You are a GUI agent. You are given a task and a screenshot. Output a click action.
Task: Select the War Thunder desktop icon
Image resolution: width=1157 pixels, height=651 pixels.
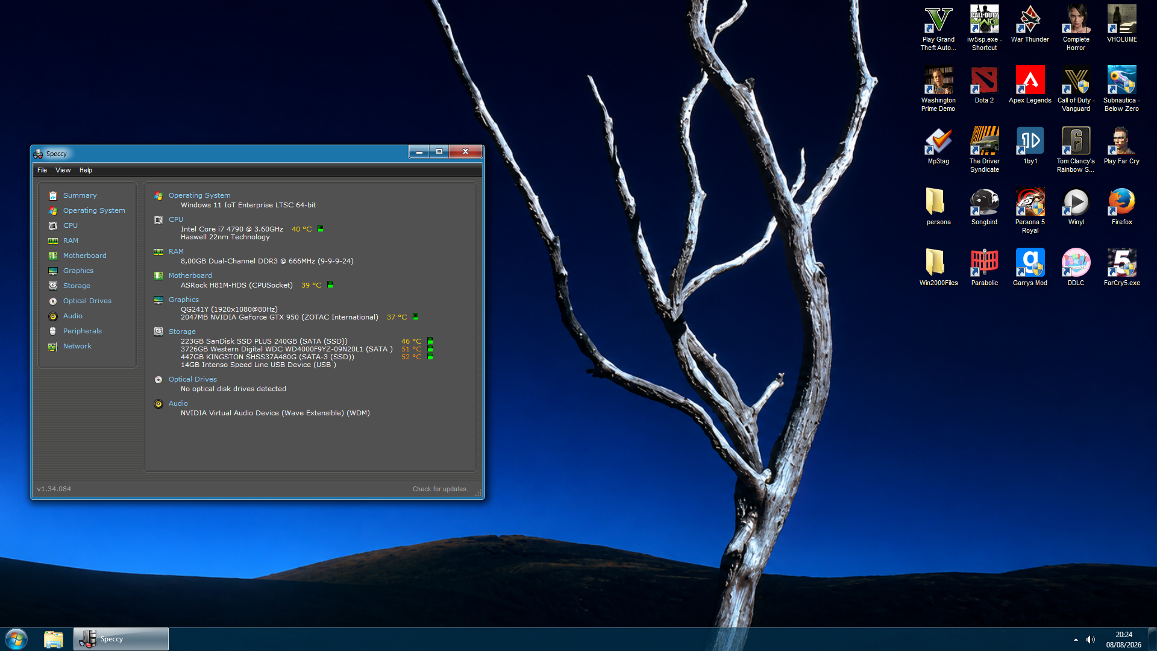point(1030,24)
